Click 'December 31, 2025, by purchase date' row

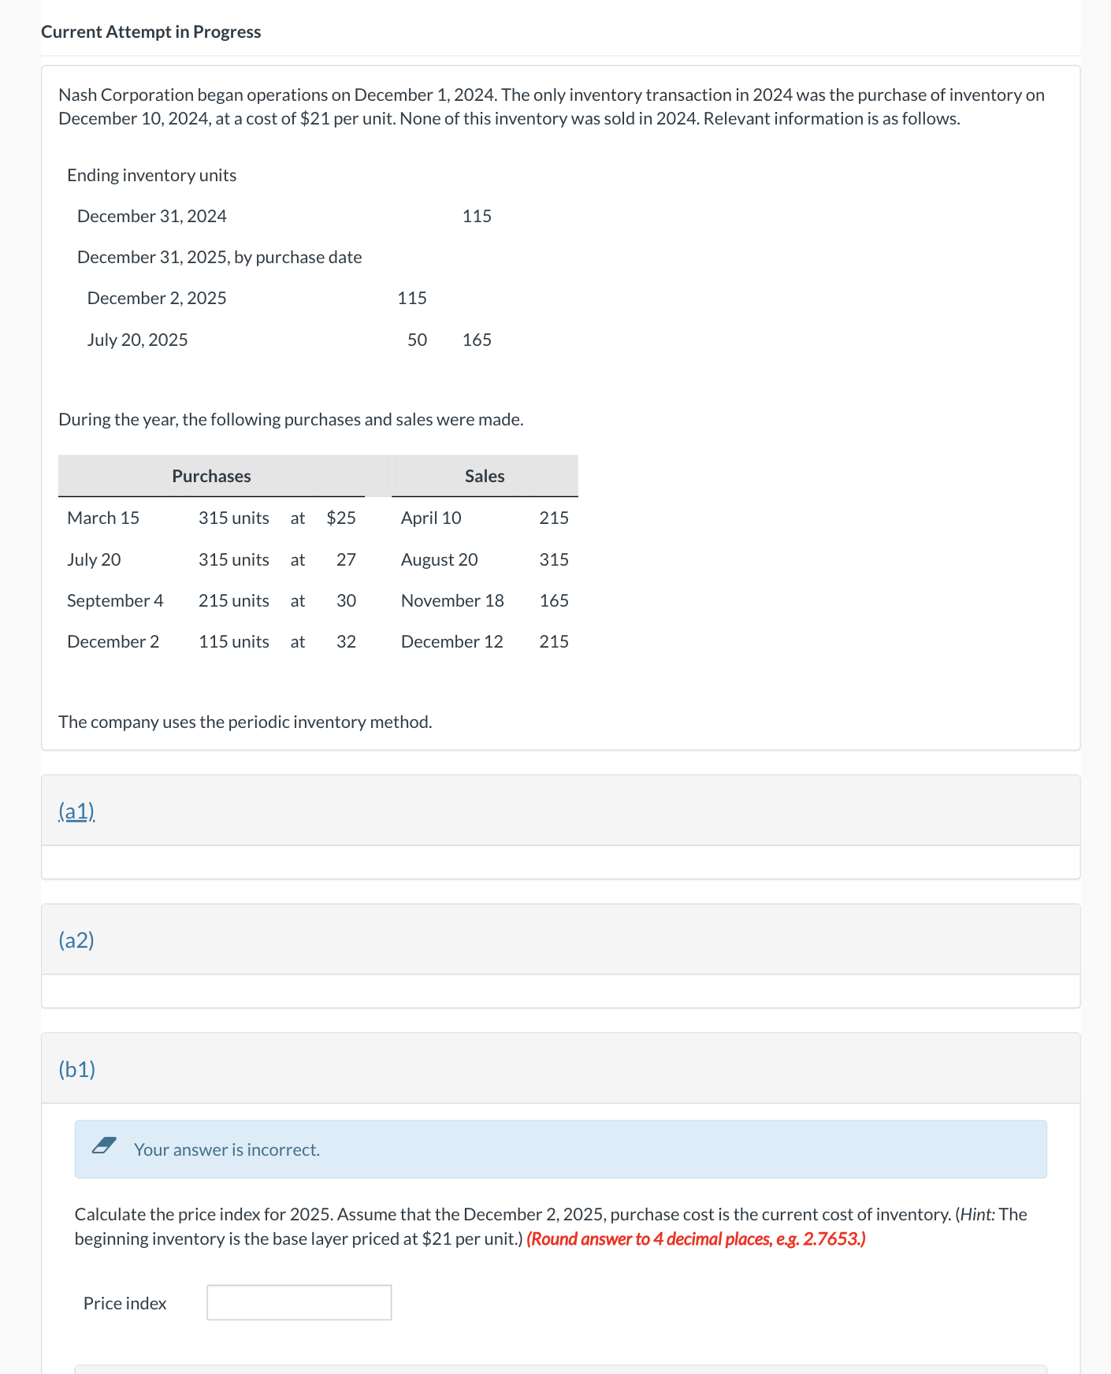point(219,257)
